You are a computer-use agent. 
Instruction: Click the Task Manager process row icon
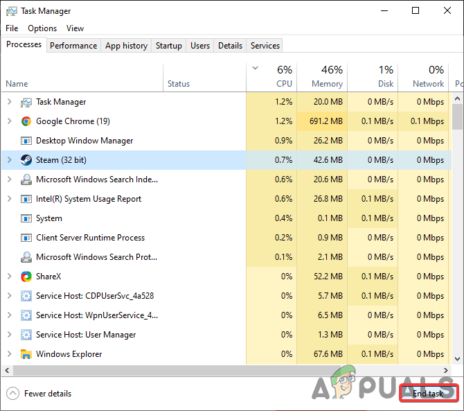click(26, 102)
